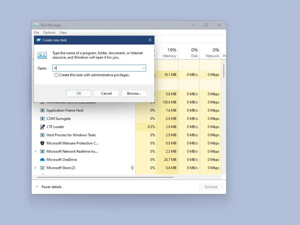
Task: Click the 18.1 MB memory value
Action: coord(170,75)
